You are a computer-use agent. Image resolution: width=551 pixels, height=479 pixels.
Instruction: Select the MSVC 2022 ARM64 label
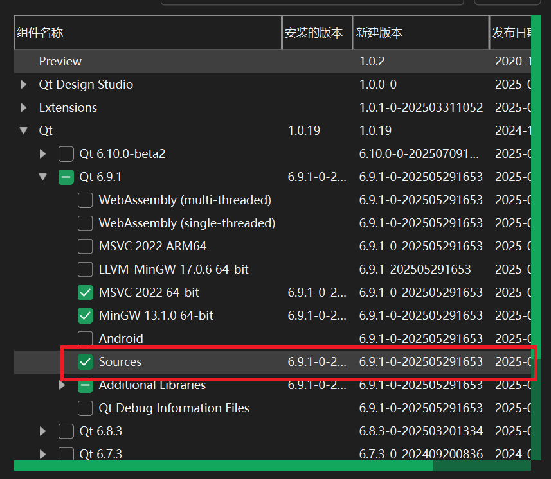152,247
